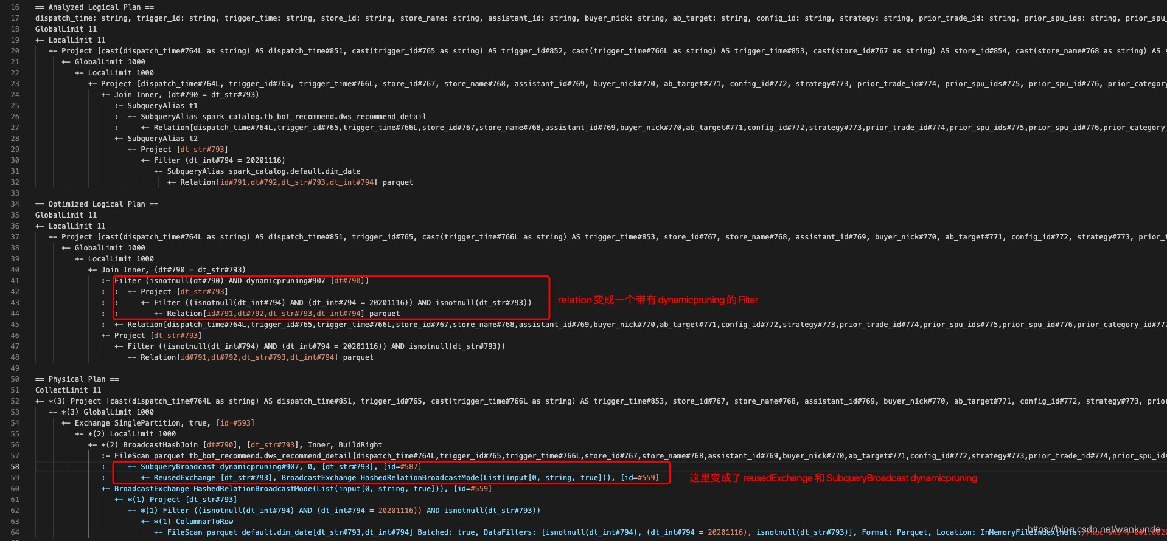Click the Filter isnotnull line on line 47
This screenshot has width=1167, height=541.
(x=316, y=346)
